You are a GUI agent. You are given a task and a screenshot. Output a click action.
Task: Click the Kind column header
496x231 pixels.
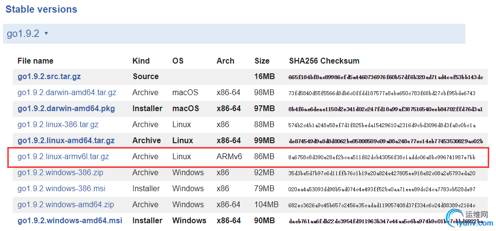pos(141,61)
